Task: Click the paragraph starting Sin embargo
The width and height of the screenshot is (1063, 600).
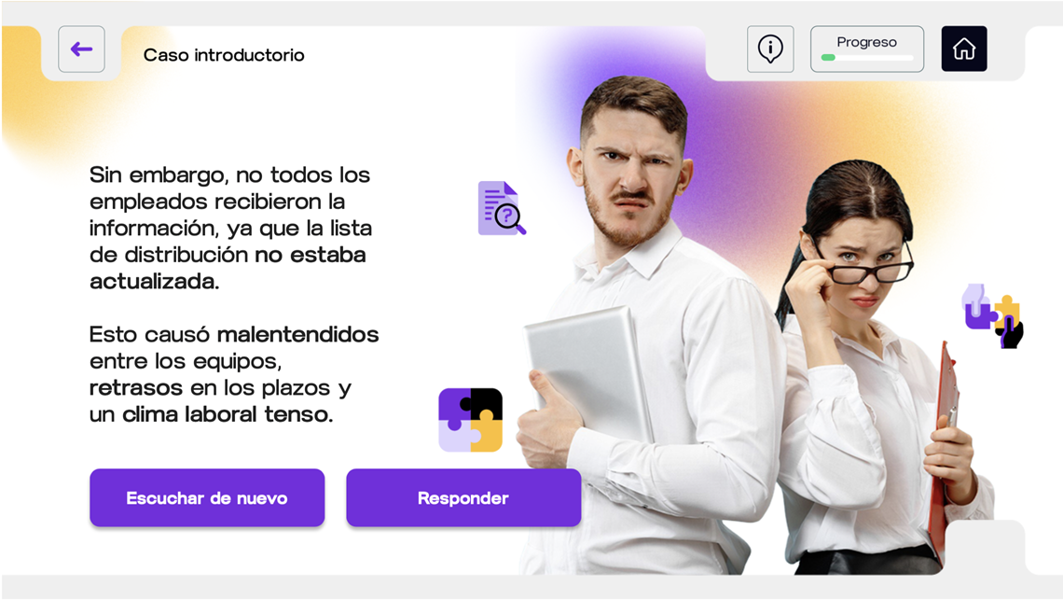Action: click(x=230, y=228)
